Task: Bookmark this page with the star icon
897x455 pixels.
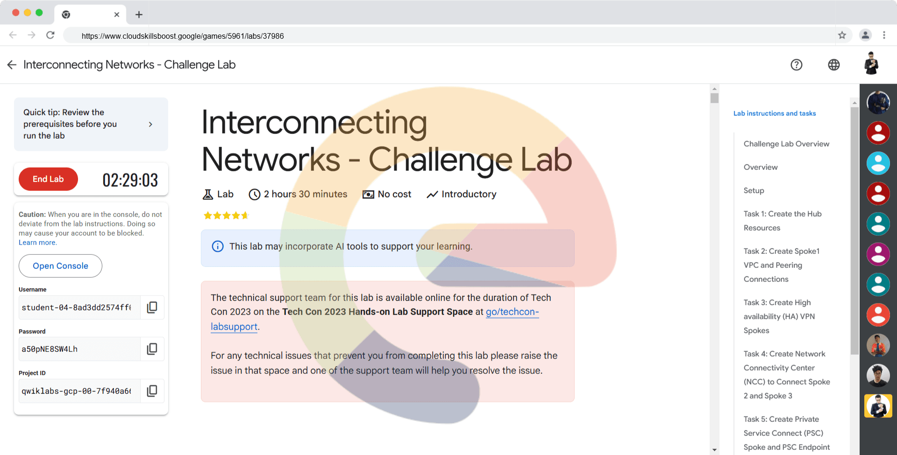Action: pos(842,35)
